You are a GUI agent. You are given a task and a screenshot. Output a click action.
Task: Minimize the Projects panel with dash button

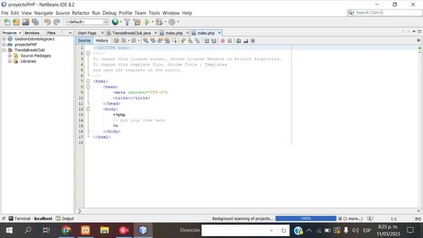[71, 32]
